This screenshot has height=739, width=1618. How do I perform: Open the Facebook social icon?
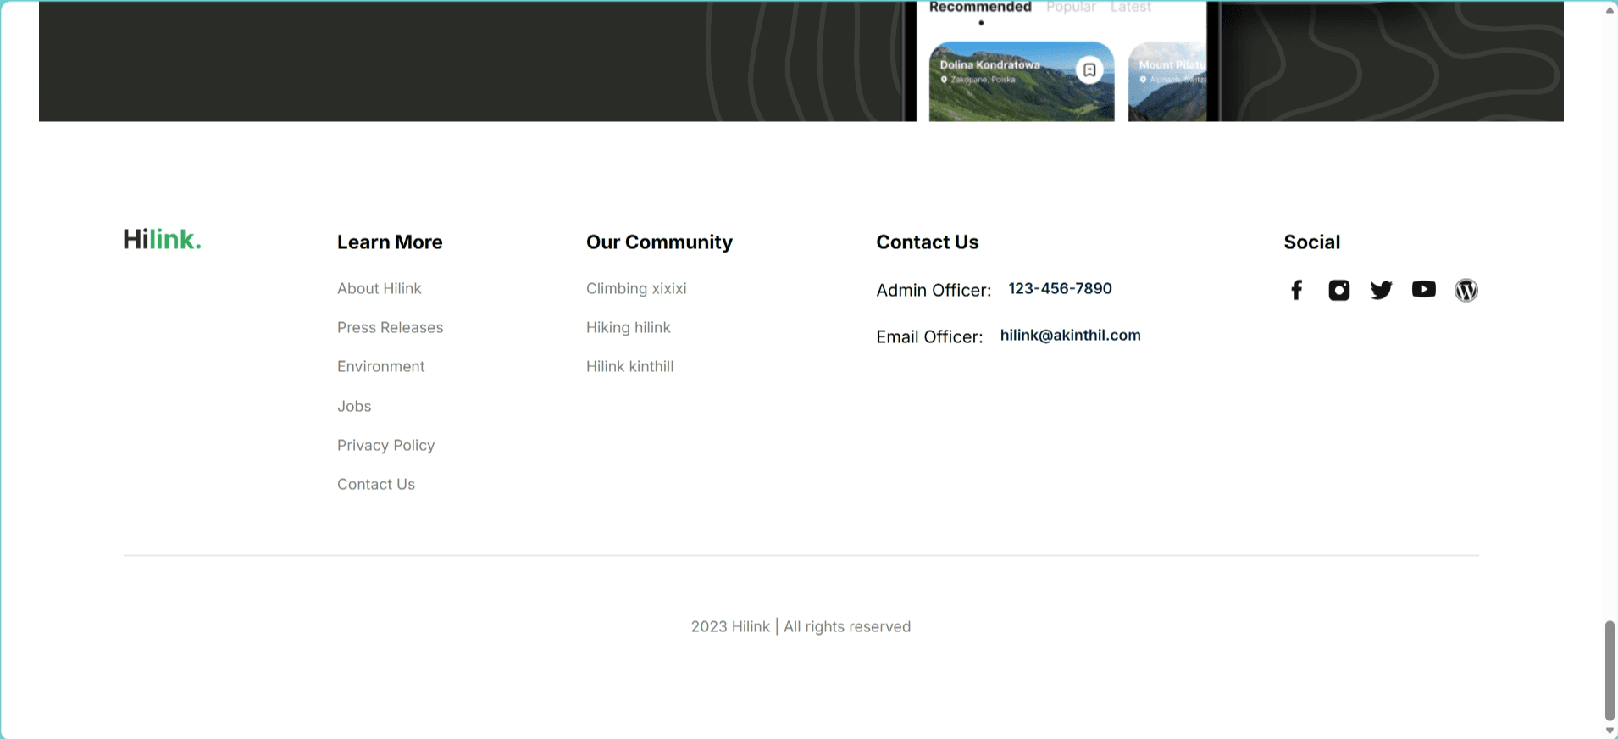1296,290
